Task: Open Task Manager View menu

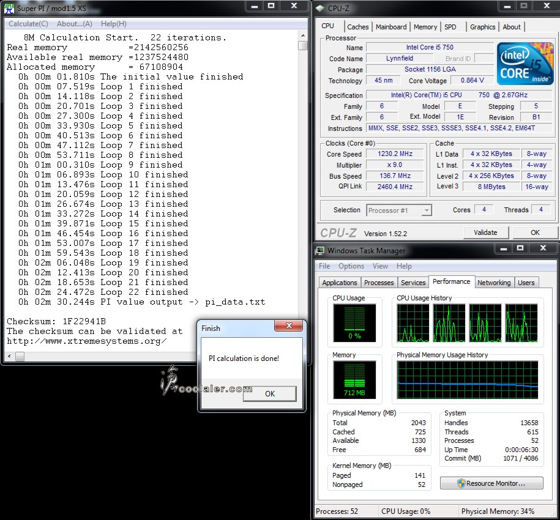Action: click(x=380, y=266)
